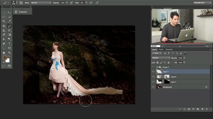Open the Properties panel
Image resolution: width=213 pixels, height=119 pixels.
[23, 12]
